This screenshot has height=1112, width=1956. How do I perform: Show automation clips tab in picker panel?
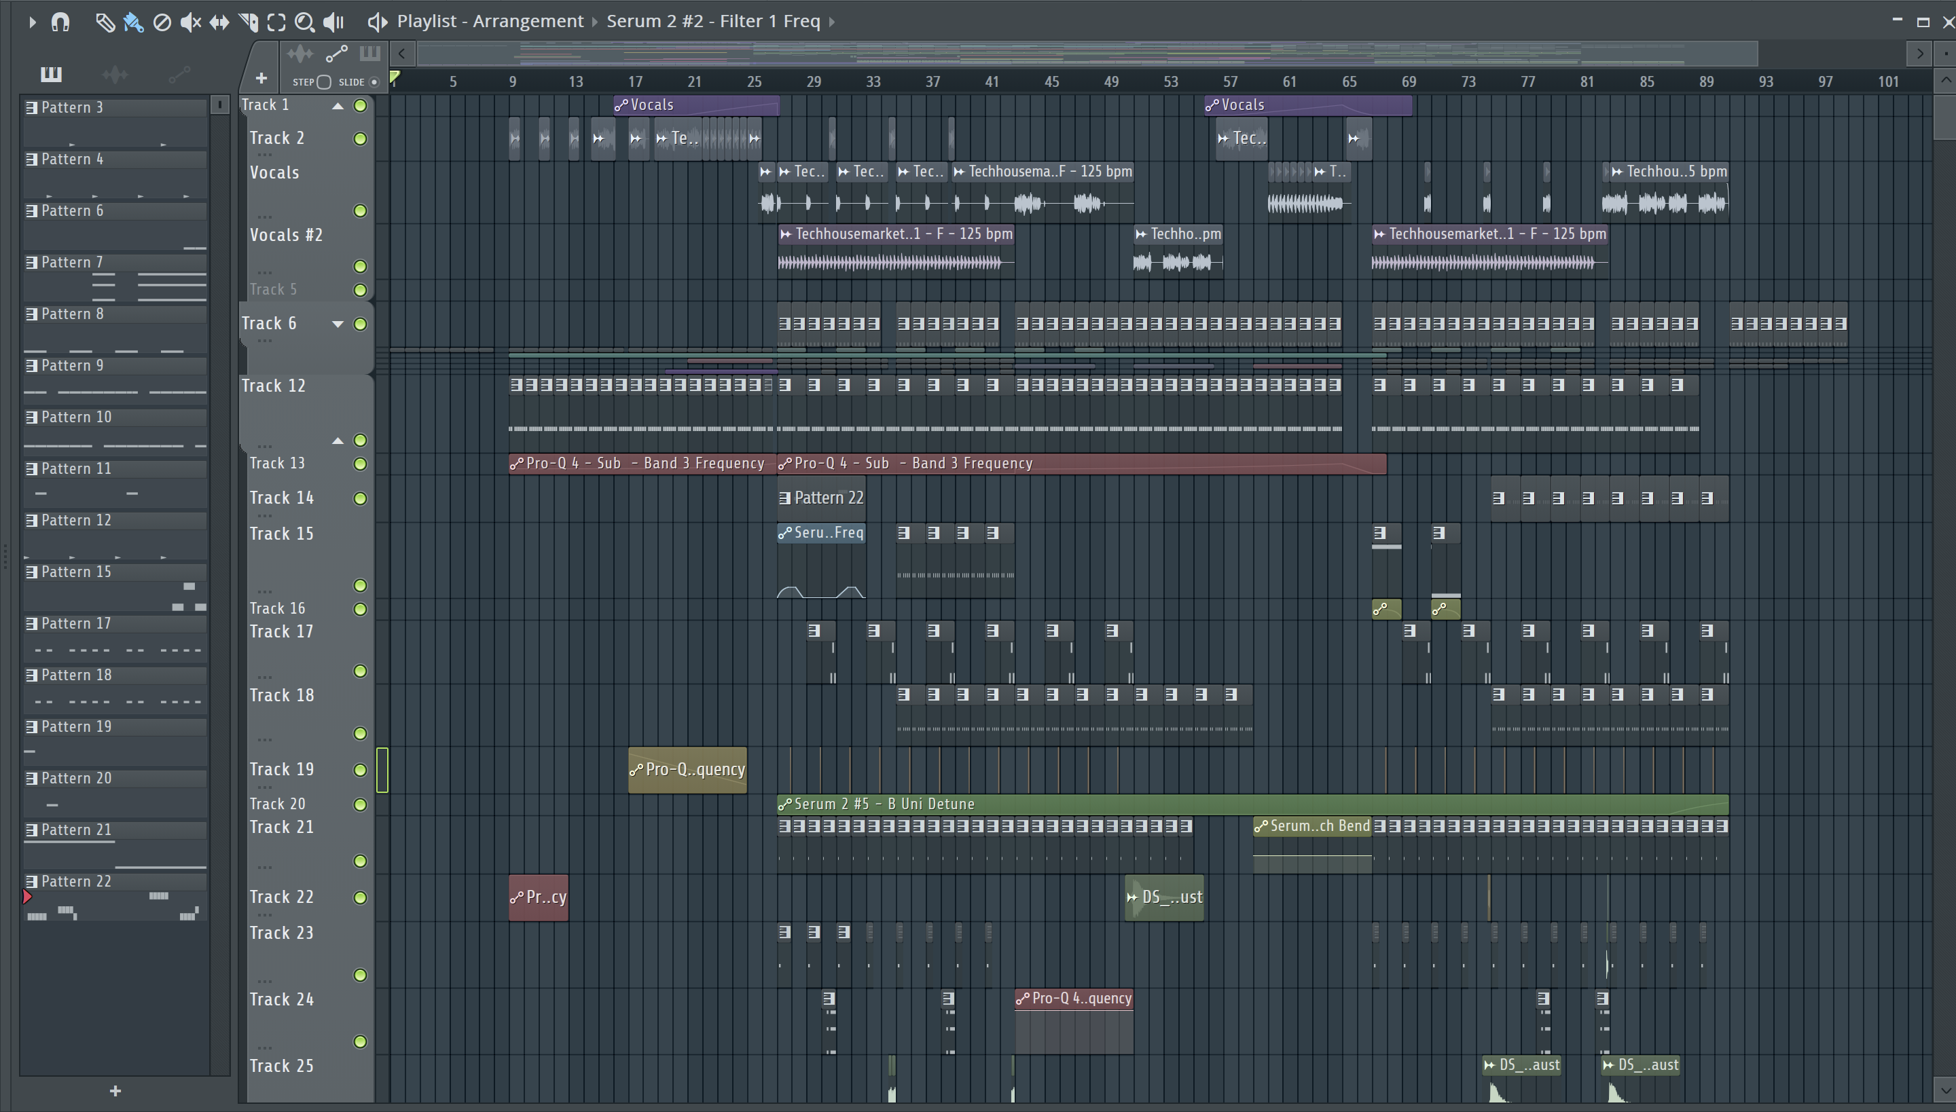coord(179,73)
